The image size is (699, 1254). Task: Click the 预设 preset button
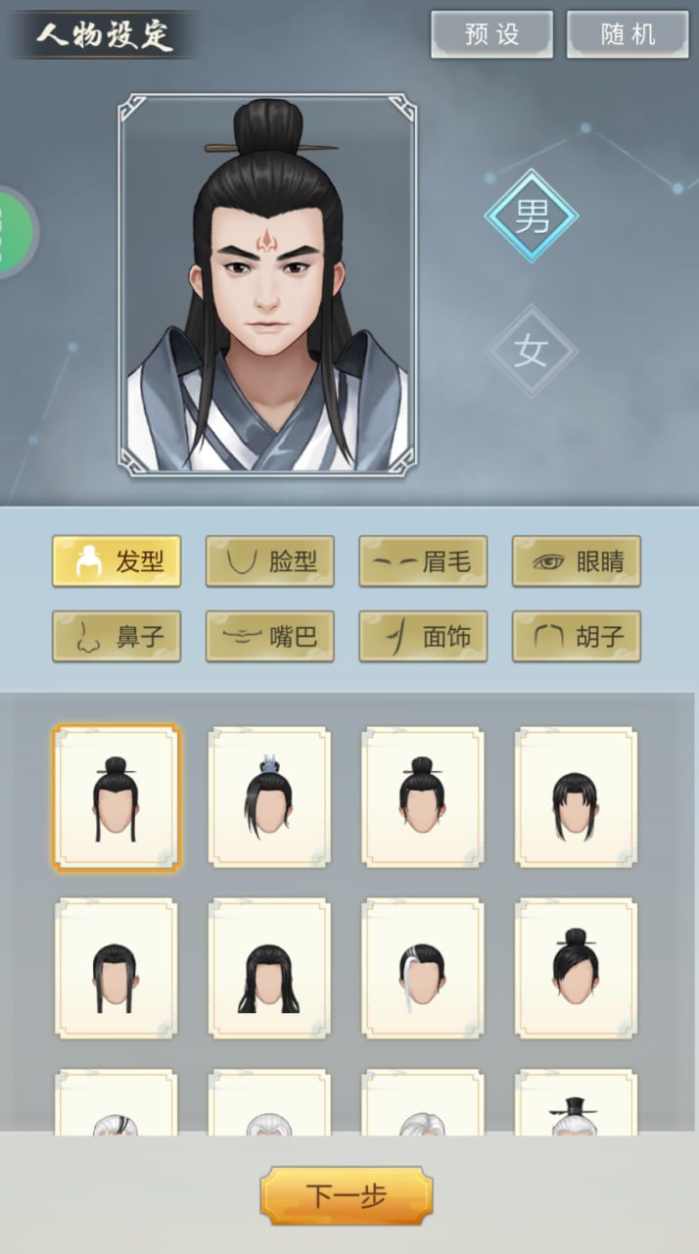(492, 35)
